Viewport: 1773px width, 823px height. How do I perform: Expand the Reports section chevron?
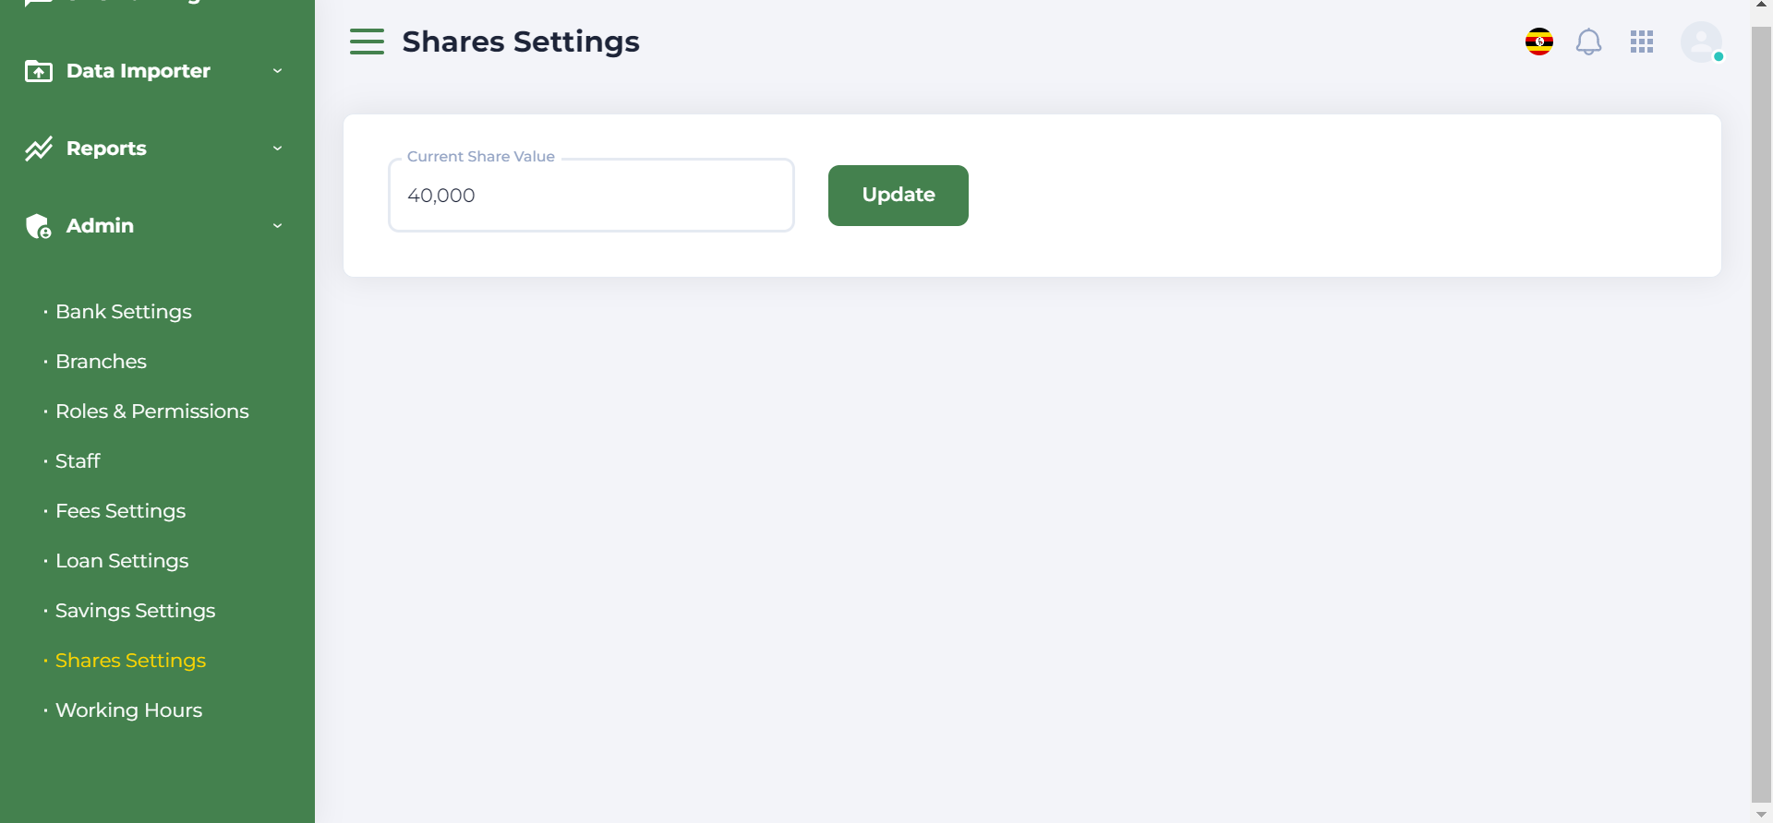pyautogui.click(x=277, y=149)
